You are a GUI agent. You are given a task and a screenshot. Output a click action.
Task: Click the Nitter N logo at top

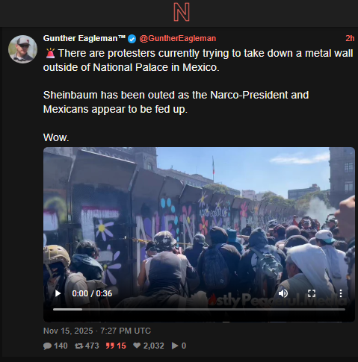point(182,12)
